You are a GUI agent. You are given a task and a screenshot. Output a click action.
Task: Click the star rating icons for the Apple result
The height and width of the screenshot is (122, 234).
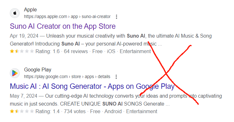tap(22, 51)
